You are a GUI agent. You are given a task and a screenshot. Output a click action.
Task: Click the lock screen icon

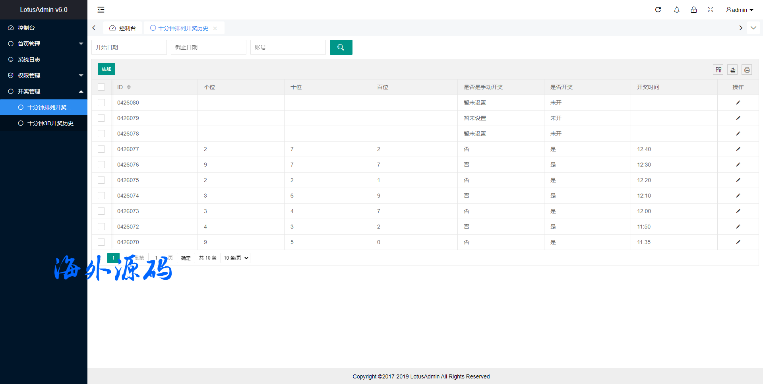coord(693,10)
